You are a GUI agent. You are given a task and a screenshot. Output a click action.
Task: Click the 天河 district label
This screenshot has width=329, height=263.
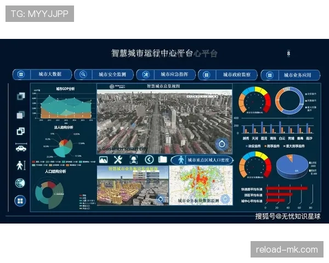(255, 139)
